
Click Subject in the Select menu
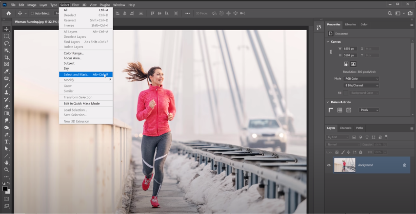[69, 63]
